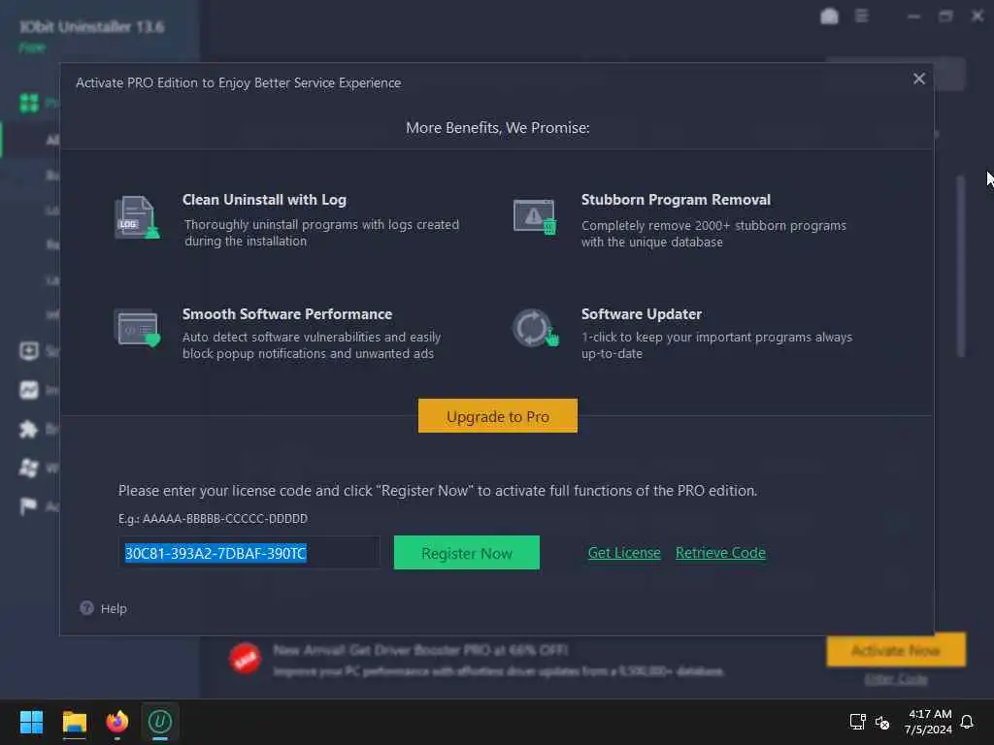Click the Help question mark icon
Viewport: 994px width, 745px height.
(86, 607)
